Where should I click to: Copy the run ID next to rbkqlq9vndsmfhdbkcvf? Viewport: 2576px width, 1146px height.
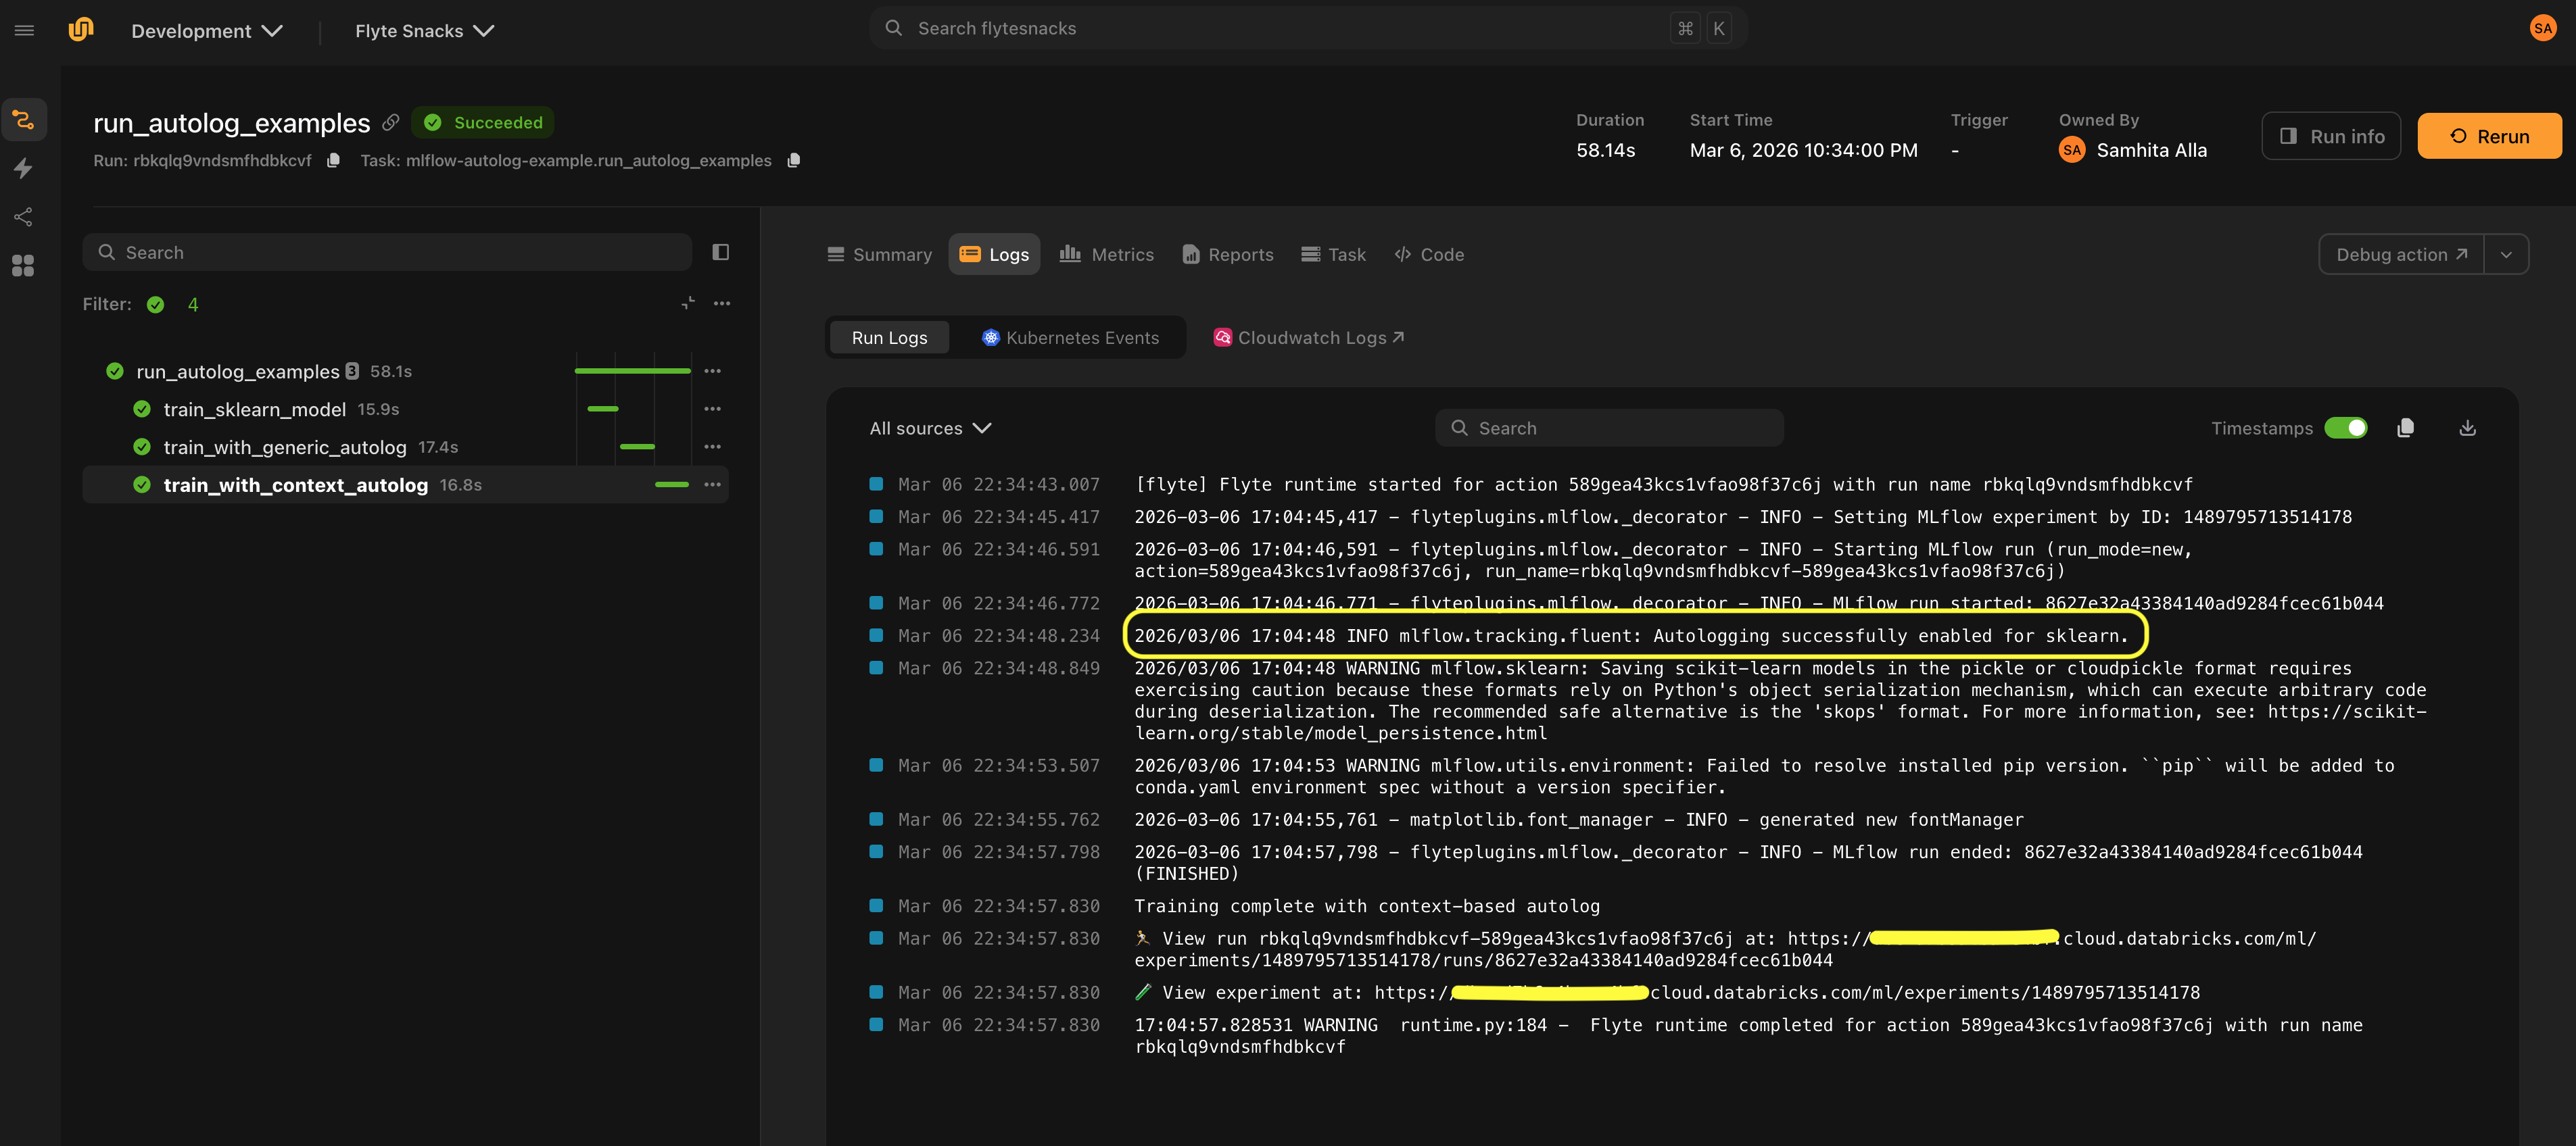[334, 160]
